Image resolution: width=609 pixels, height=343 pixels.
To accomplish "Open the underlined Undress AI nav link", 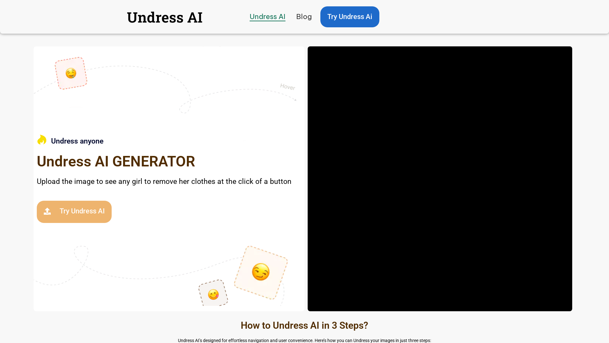I will (x=267, y=17).
